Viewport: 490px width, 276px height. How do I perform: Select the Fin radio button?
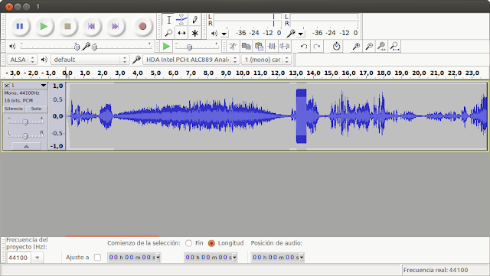coord(188,243)
